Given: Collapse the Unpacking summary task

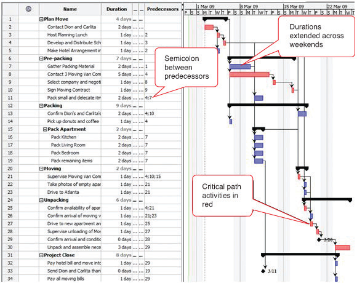Looking at the screenshot, I should pos(41,200).
